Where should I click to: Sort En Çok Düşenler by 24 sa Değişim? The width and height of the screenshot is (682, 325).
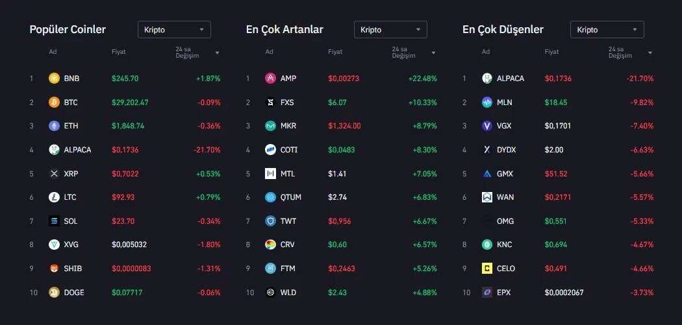click(630, 53)
